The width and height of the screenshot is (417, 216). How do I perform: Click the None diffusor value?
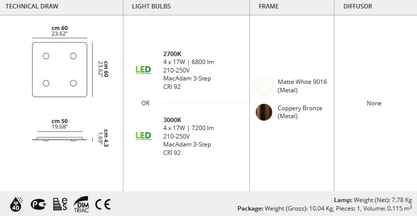pos(374,103)
